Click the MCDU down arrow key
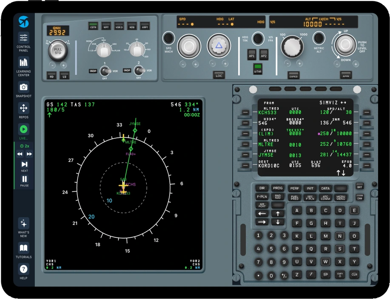The width and height of the screenshot is (390, 299). point(278,222)
